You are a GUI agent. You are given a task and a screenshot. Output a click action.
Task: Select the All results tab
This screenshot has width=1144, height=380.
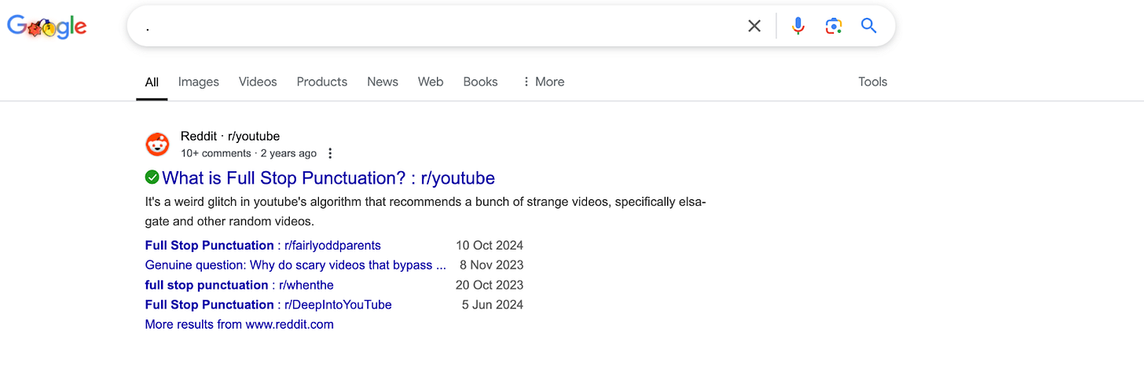(x=152, y=82)
